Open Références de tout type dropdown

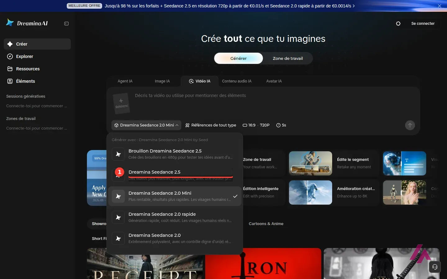pyautogui.click(x=211, y=125)
